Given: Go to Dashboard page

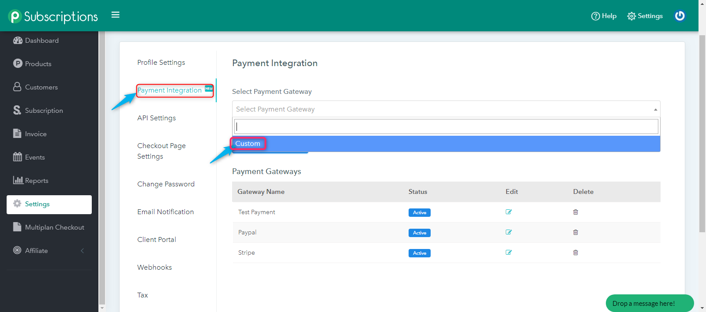Looking at the screenshot, I should 42,41.
